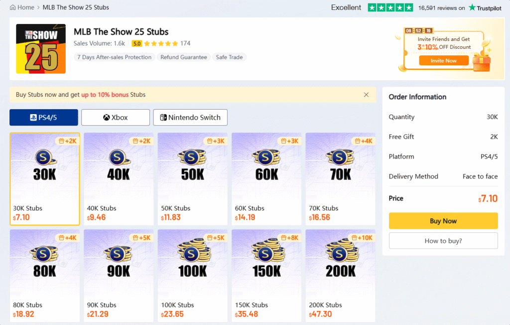Open the How to buy? guide

(x=443, y=241)
